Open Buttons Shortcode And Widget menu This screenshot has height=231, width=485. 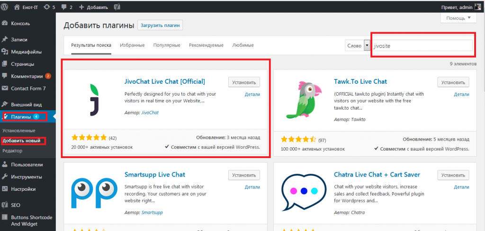(x=32, y=221)
